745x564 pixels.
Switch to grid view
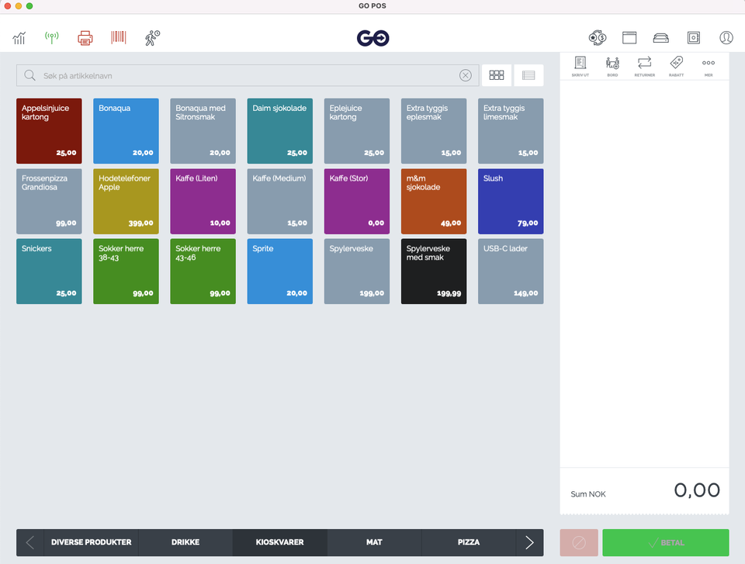pyautogui.click(x=497, y=75)
